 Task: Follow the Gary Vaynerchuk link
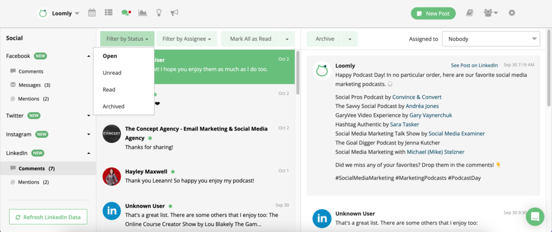(431, 115)
